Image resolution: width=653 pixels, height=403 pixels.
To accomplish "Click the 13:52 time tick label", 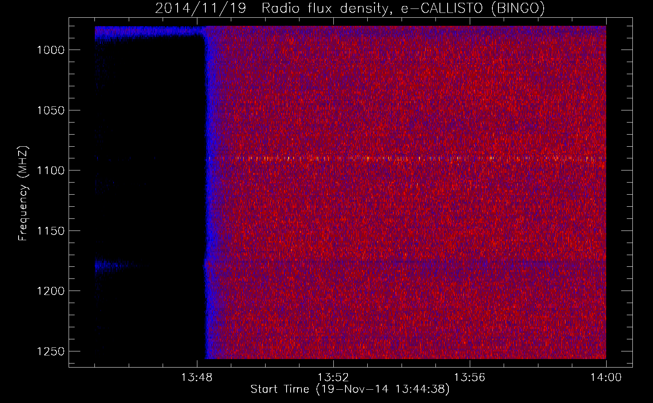I will [x=333, y=378].
